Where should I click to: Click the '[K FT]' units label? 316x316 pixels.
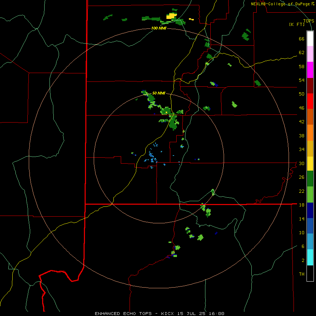(x=297, y=24)
